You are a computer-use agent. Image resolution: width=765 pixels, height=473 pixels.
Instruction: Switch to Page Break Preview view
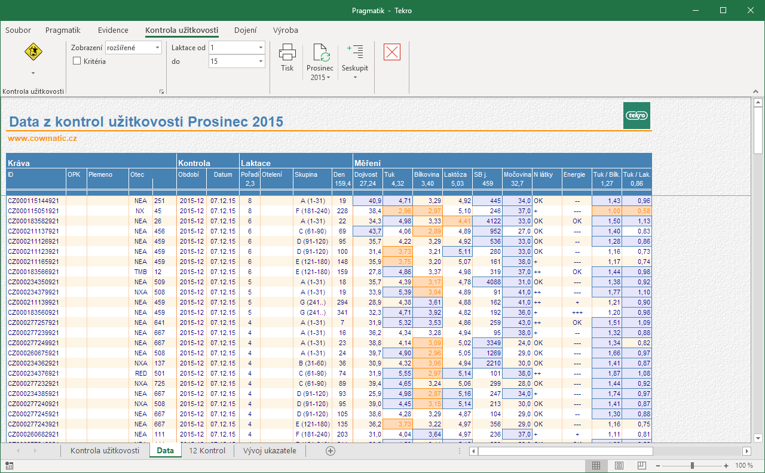click(x=642, y=465)
